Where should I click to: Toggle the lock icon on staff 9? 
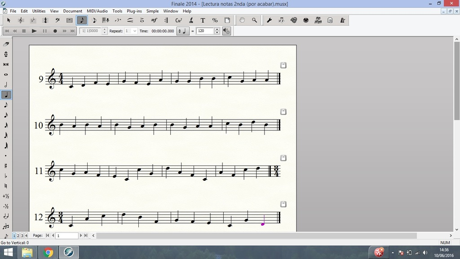(x=283, y=65)
